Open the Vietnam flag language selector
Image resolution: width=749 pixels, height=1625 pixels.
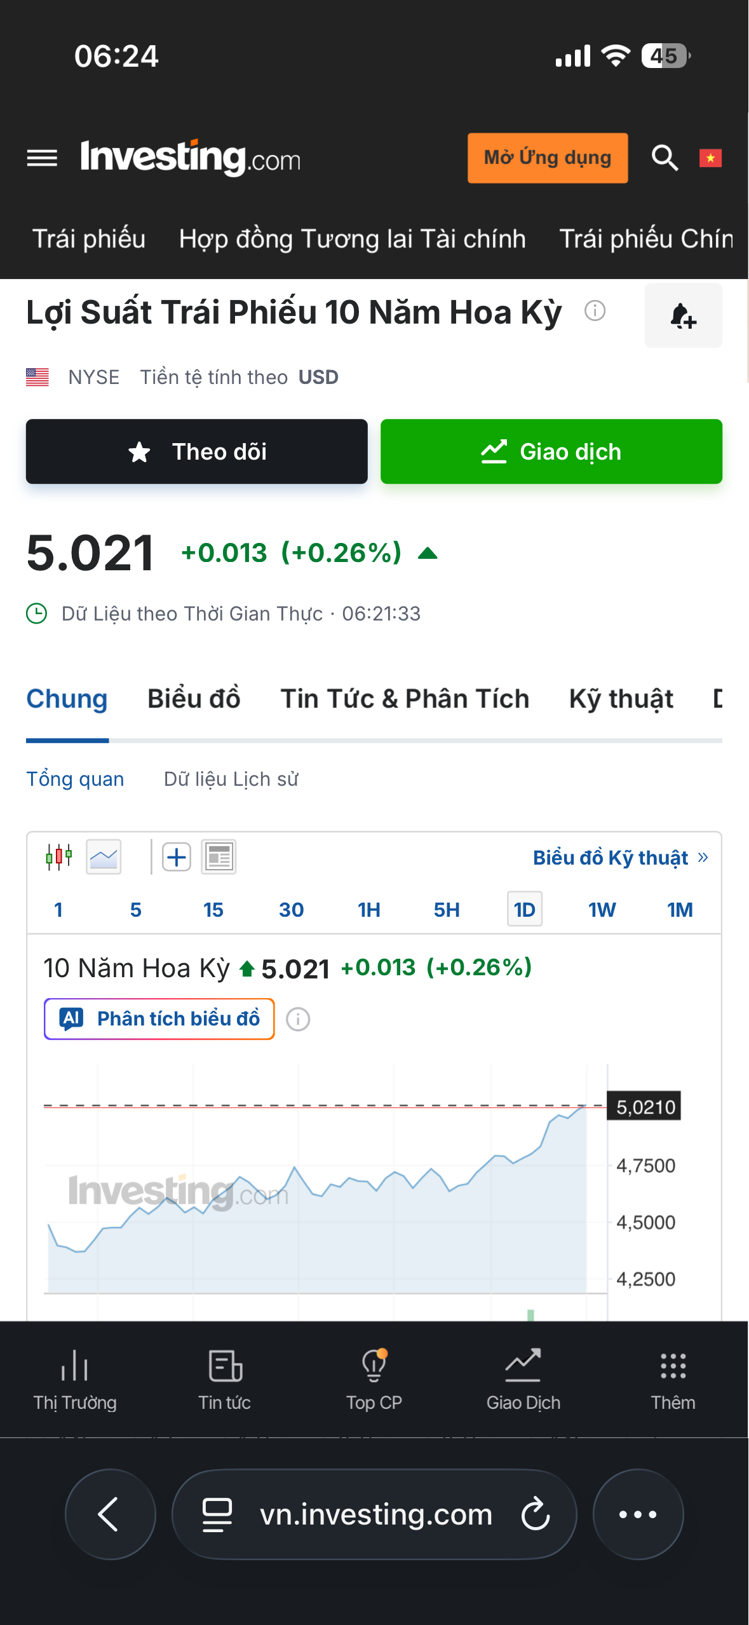tap(710, 158)
